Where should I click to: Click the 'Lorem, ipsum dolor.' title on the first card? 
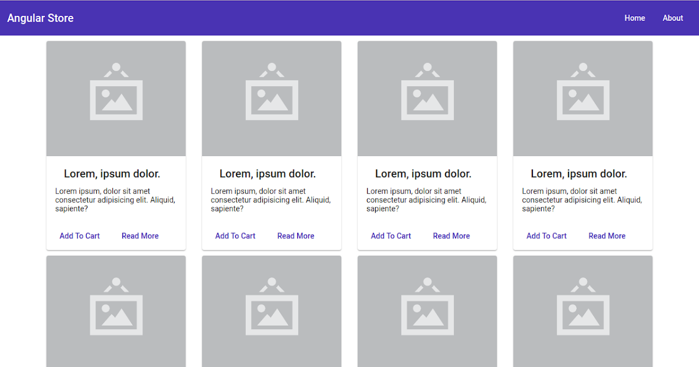112,173
